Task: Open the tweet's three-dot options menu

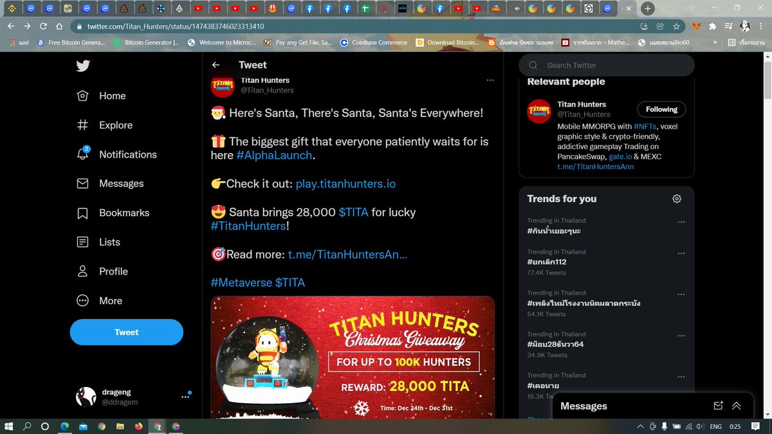Action: tap(490, 80)
